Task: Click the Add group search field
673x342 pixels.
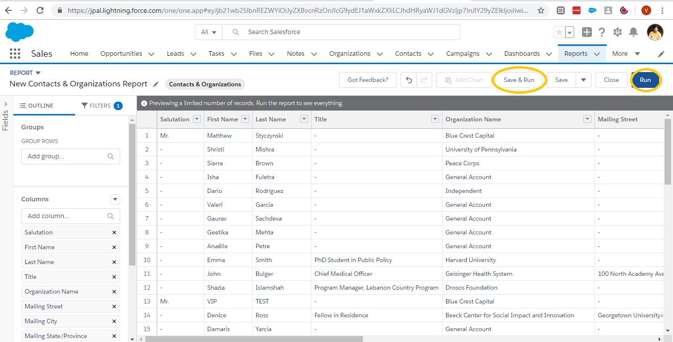Action: click(70, 156)
